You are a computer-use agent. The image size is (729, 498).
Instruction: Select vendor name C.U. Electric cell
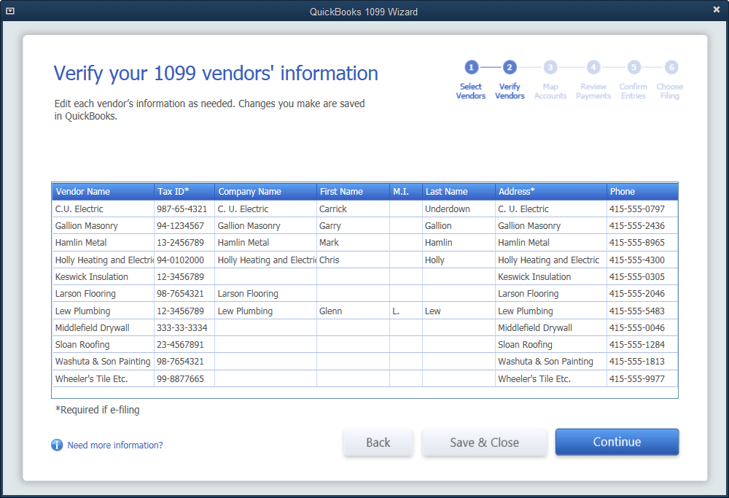[103, 209]
